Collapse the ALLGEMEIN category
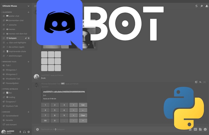 point(7,12)
